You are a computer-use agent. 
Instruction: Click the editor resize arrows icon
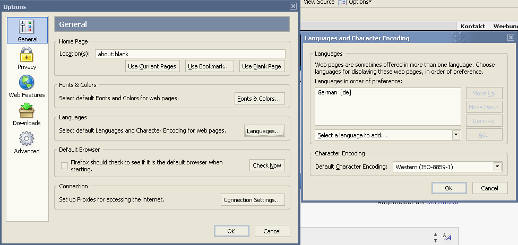click(435, 237)
